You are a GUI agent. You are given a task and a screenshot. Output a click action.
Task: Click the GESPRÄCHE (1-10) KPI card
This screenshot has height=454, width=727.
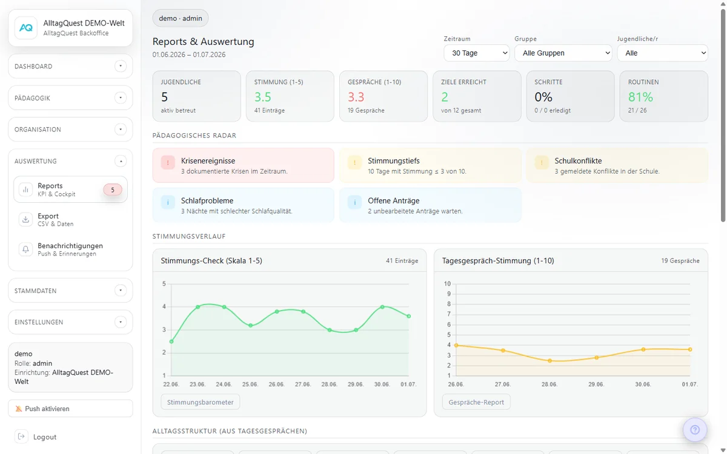click(x=383, y=96)
